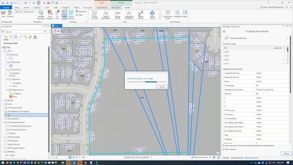Switch to the Appearance ribbon tab
The image size is (293, 165).
point(102,8)
